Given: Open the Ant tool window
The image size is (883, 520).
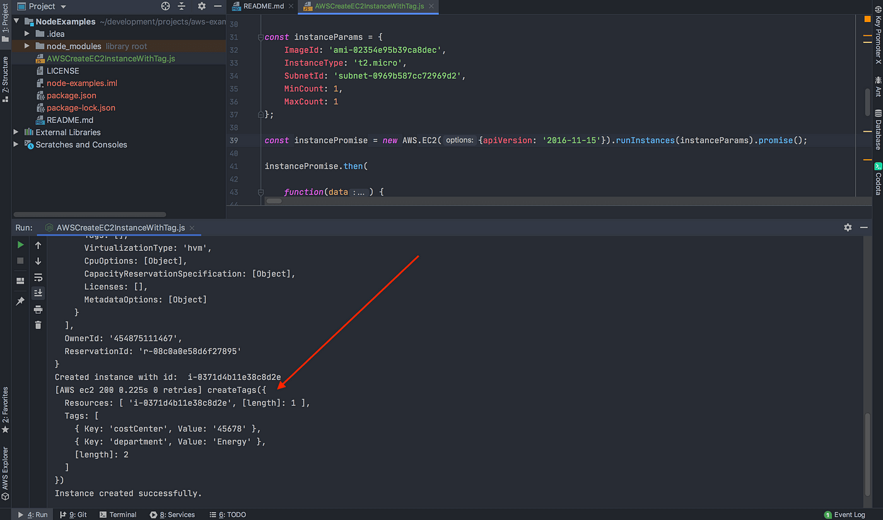Looking at the screenshot, I should 877,86.
